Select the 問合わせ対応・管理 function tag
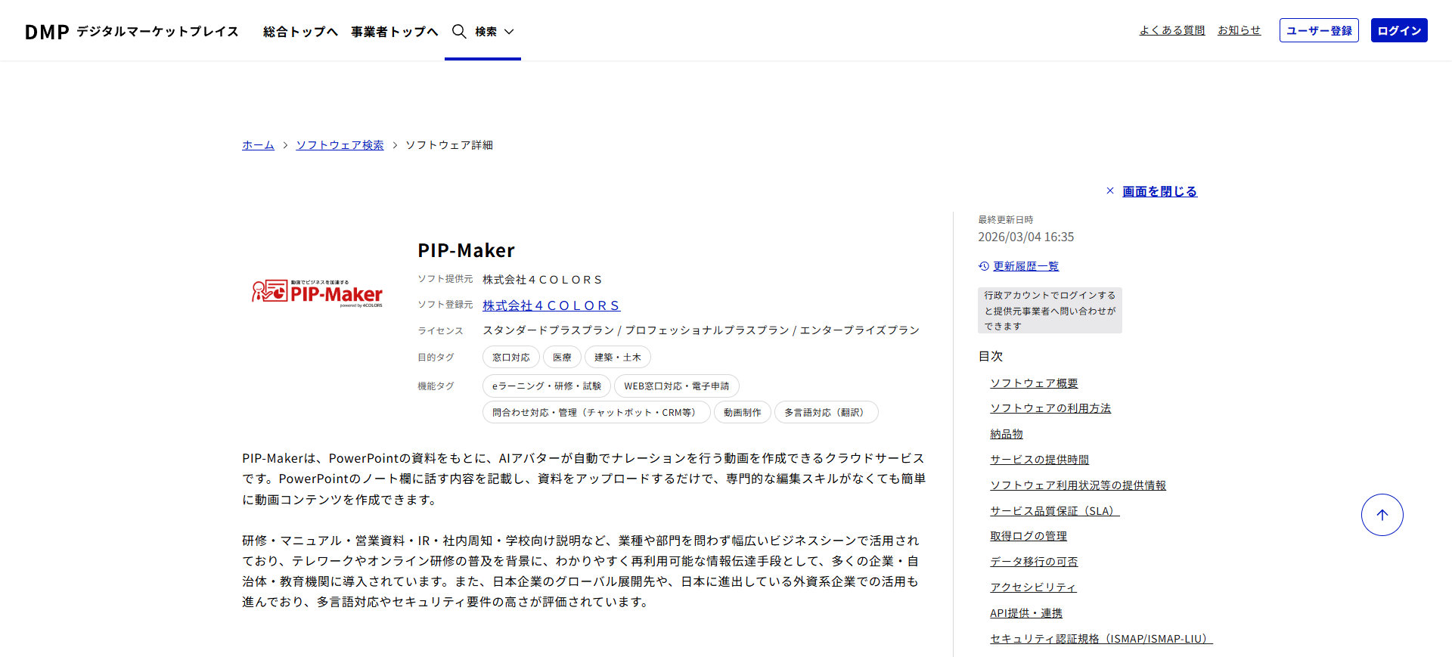The height and width of the screenshot is (657, 1452). pos(597,413)
